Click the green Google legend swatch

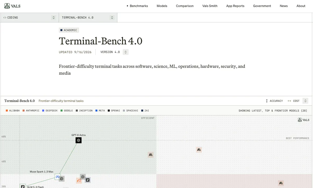pos(62,111)
